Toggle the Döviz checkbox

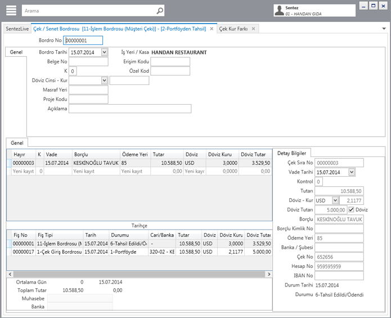point(352,209)
